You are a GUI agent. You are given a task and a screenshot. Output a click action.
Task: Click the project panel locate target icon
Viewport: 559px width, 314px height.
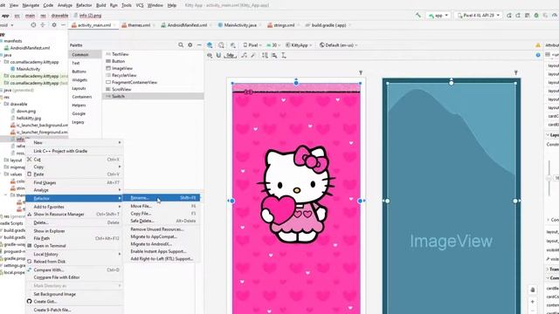point(33,25)
